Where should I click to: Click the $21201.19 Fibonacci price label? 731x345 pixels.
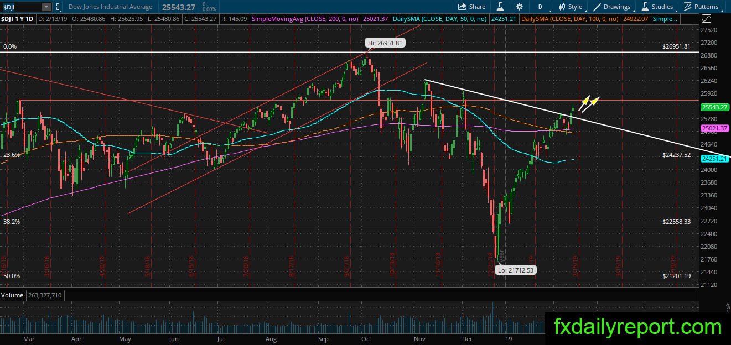coord(676,276)
